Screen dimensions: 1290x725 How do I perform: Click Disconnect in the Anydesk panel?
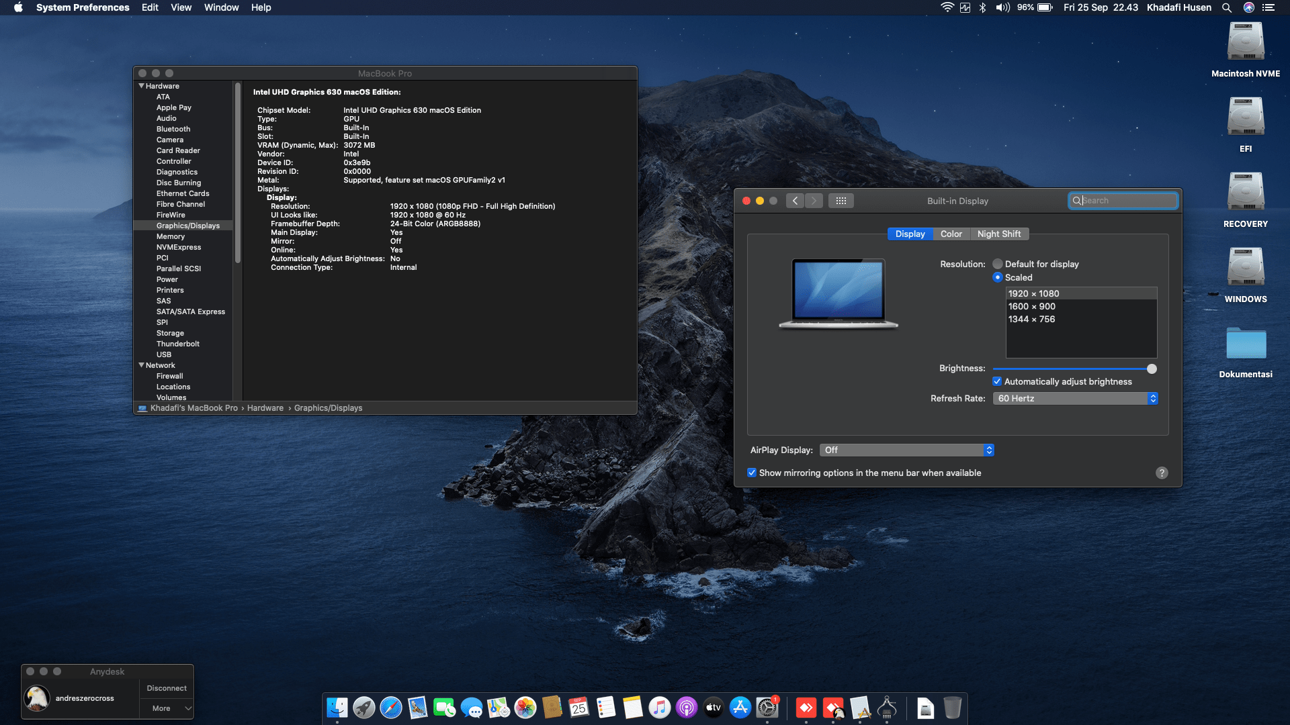167,688
